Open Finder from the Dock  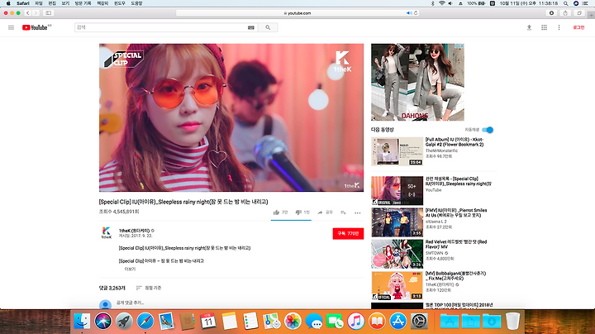(82, 322)
